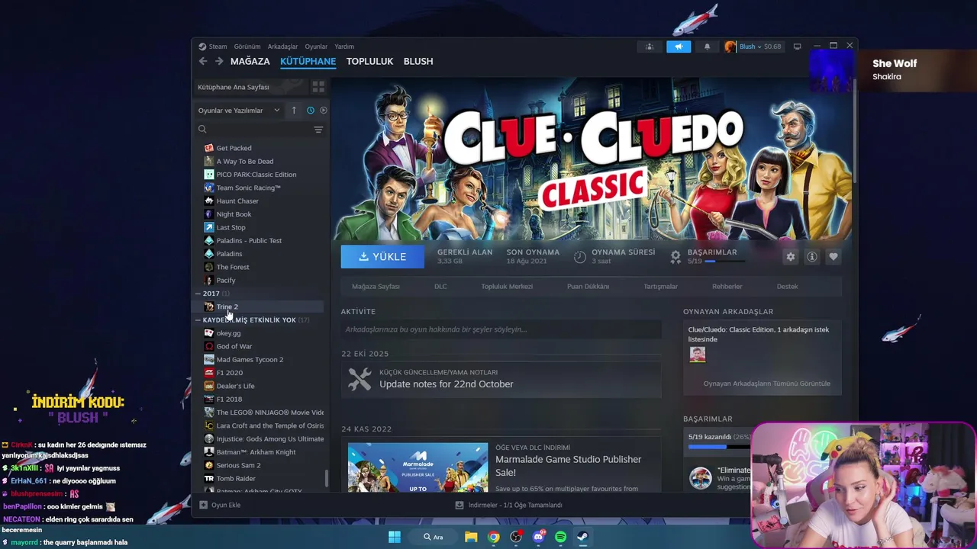977x549 pixels.
Task: Open the BLUSH profile tab
Action: click(418, 61)
